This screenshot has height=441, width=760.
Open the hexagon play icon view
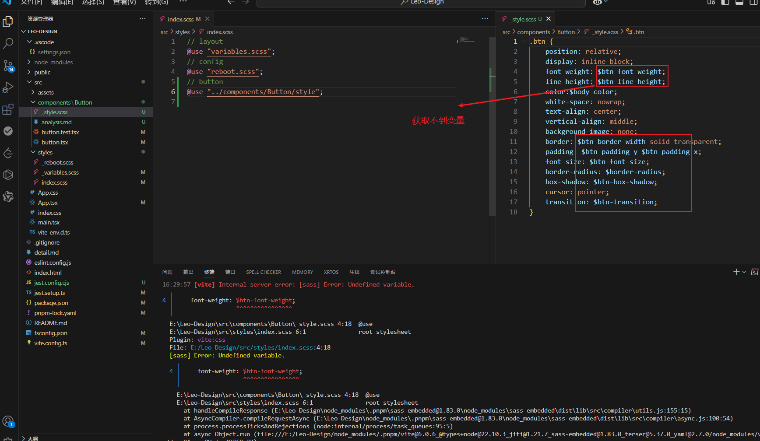[x=8, y=175]
